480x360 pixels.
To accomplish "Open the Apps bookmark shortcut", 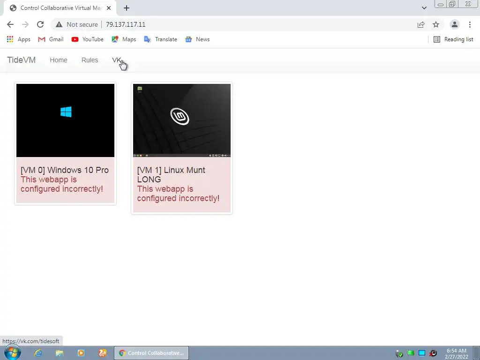I will click(18, 39).
